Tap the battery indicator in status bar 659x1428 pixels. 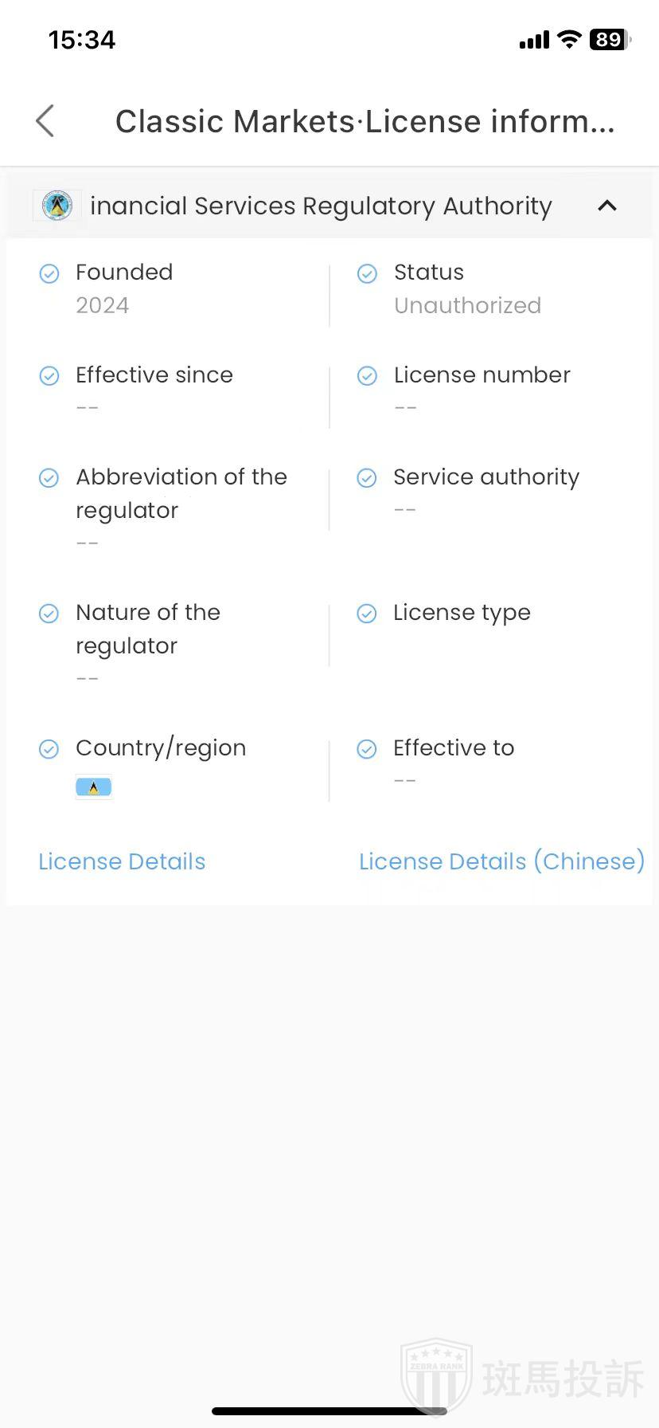coord(610,40)
